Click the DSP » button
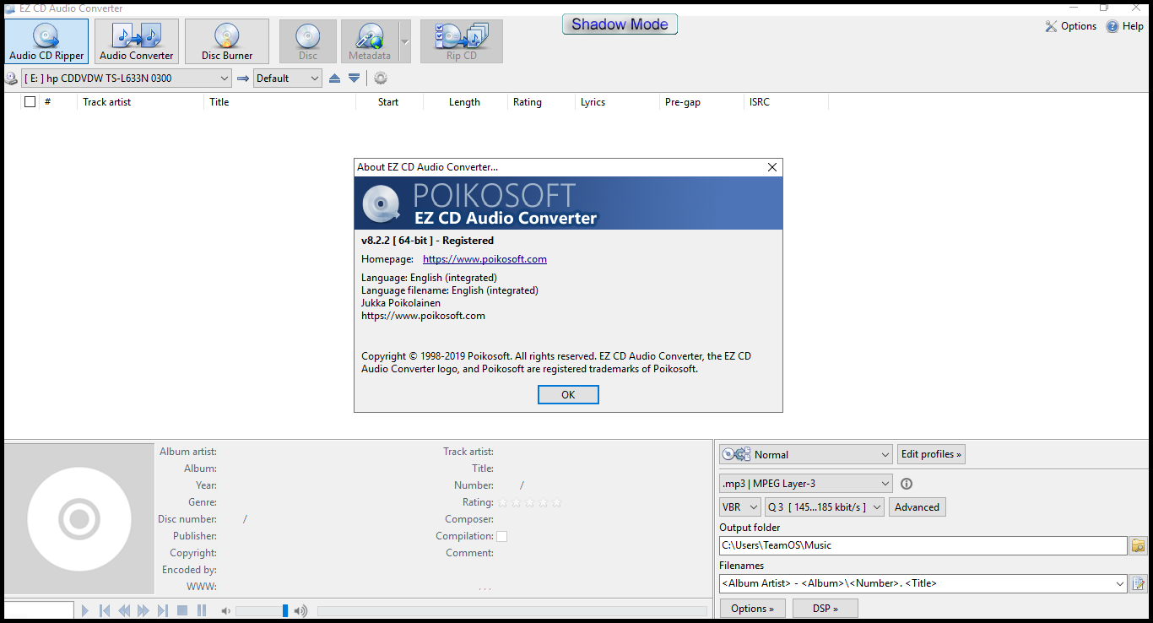The image size is (1153, 623). pyautogui.click(x=825, y=609)
